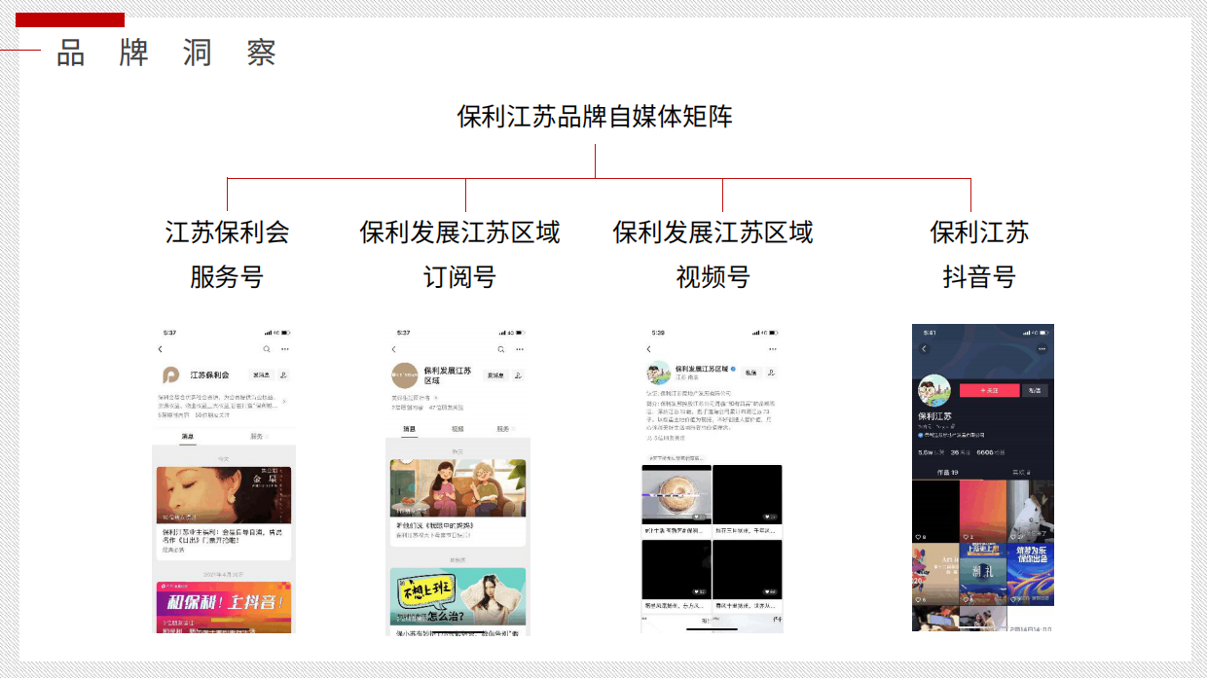Tap the 江苏保利会 circular account avatar
This screenshot has width=1207, height=678.
pyautogui.click(x=170, y=375)
